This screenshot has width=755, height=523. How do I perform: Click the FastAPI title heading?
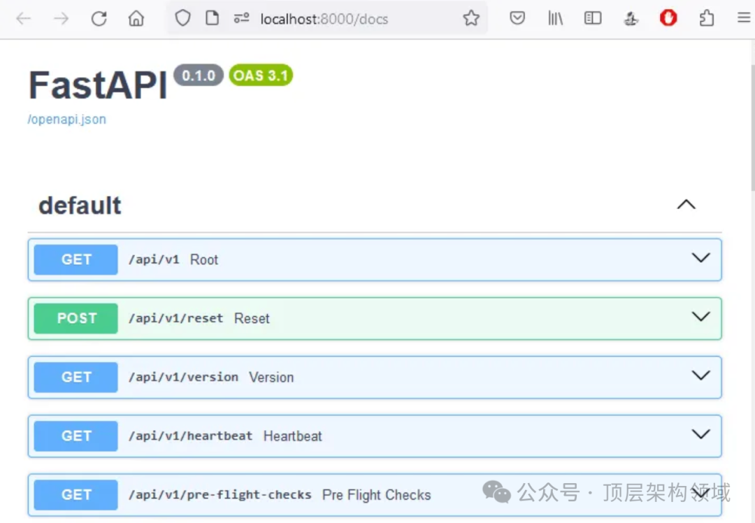(98, 85)
